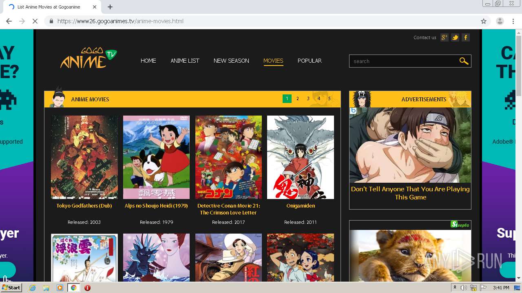Go to the HOME menu item
The width and height of the screenshot is (522, 293).
click(148, 61)
